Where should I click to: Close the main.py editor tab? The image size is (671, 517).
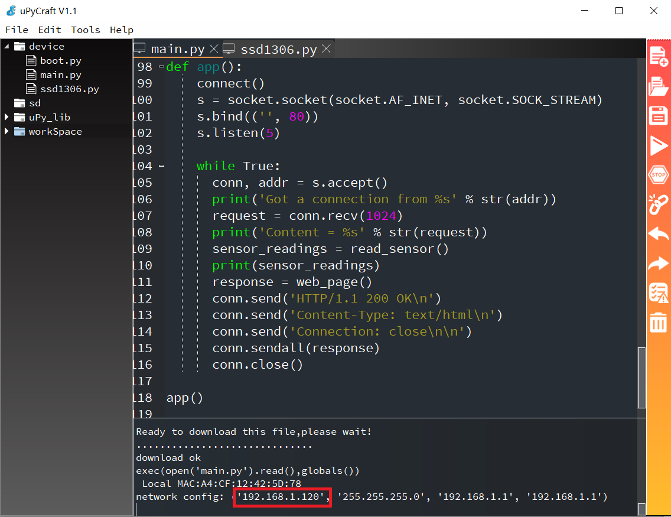[x=213, y=48]
